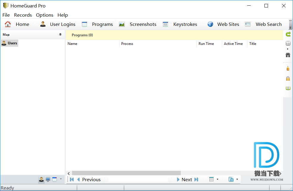The width and height of the screenshot is (293, 191).
Task: Select the window icon at the Map panel bottom
Action: pyautogui.click(x=54, y=180)
